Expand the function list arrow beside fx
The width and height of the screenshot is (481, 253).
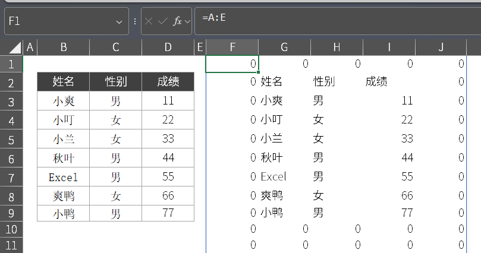click(187, 21)
